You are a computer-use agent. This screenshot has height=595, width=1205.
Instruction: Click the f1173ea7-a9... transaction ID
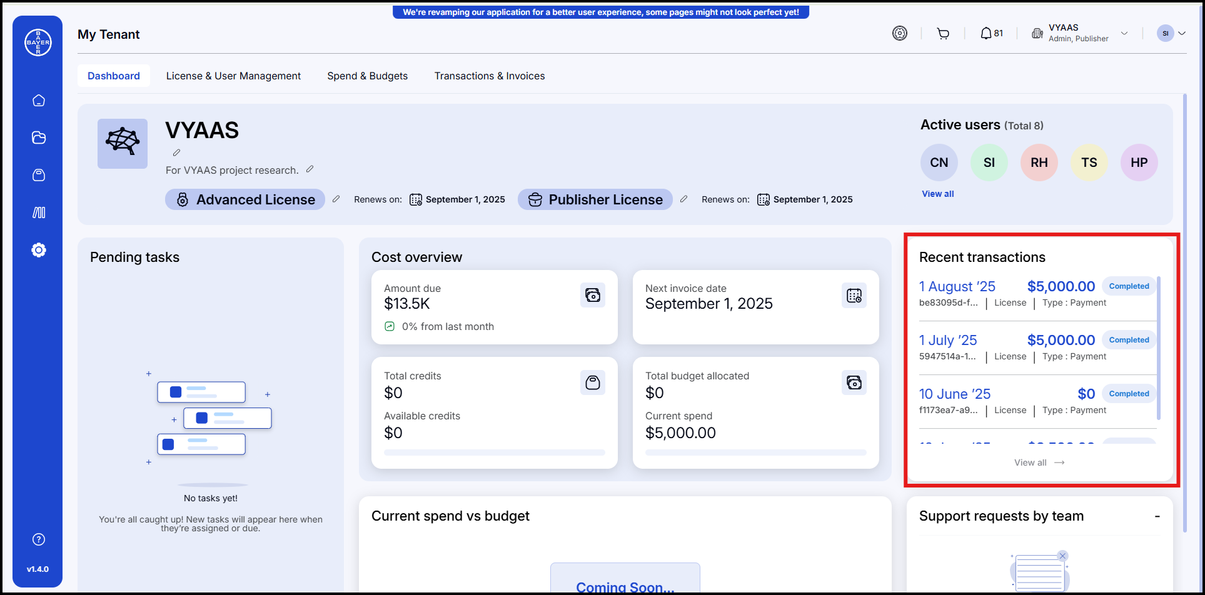(949, 410)
